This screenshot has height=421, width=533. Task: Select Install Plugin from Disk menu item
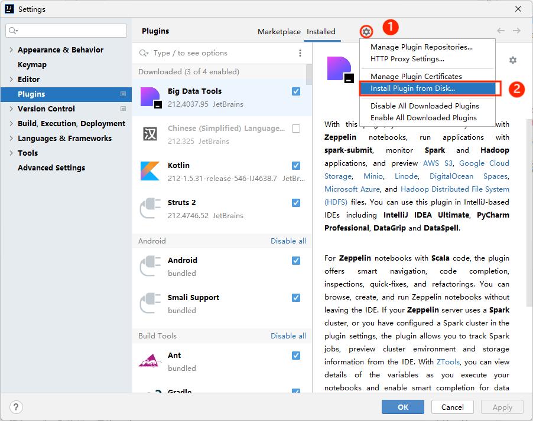(428, 88)
